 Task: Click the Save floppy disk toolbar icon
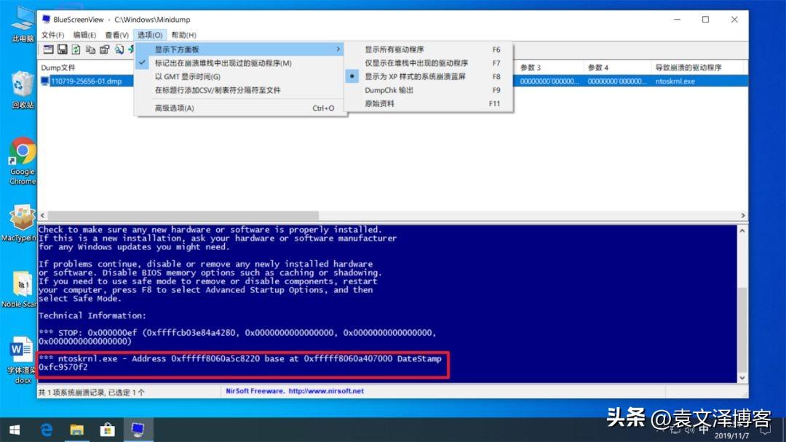62,49
